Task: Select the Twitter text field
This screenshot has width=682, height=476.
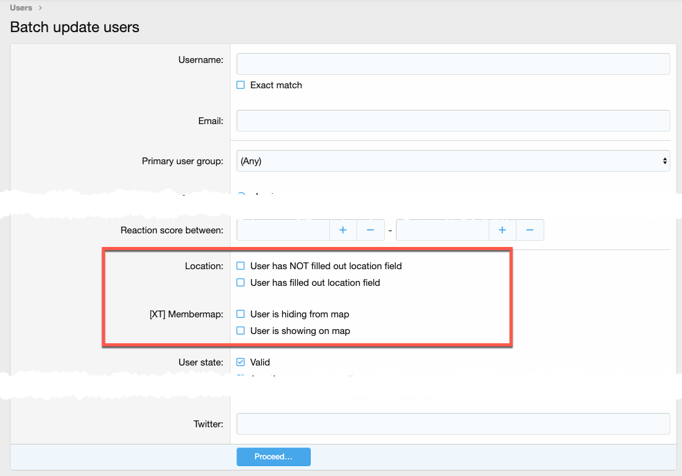Action: point(453,424)
